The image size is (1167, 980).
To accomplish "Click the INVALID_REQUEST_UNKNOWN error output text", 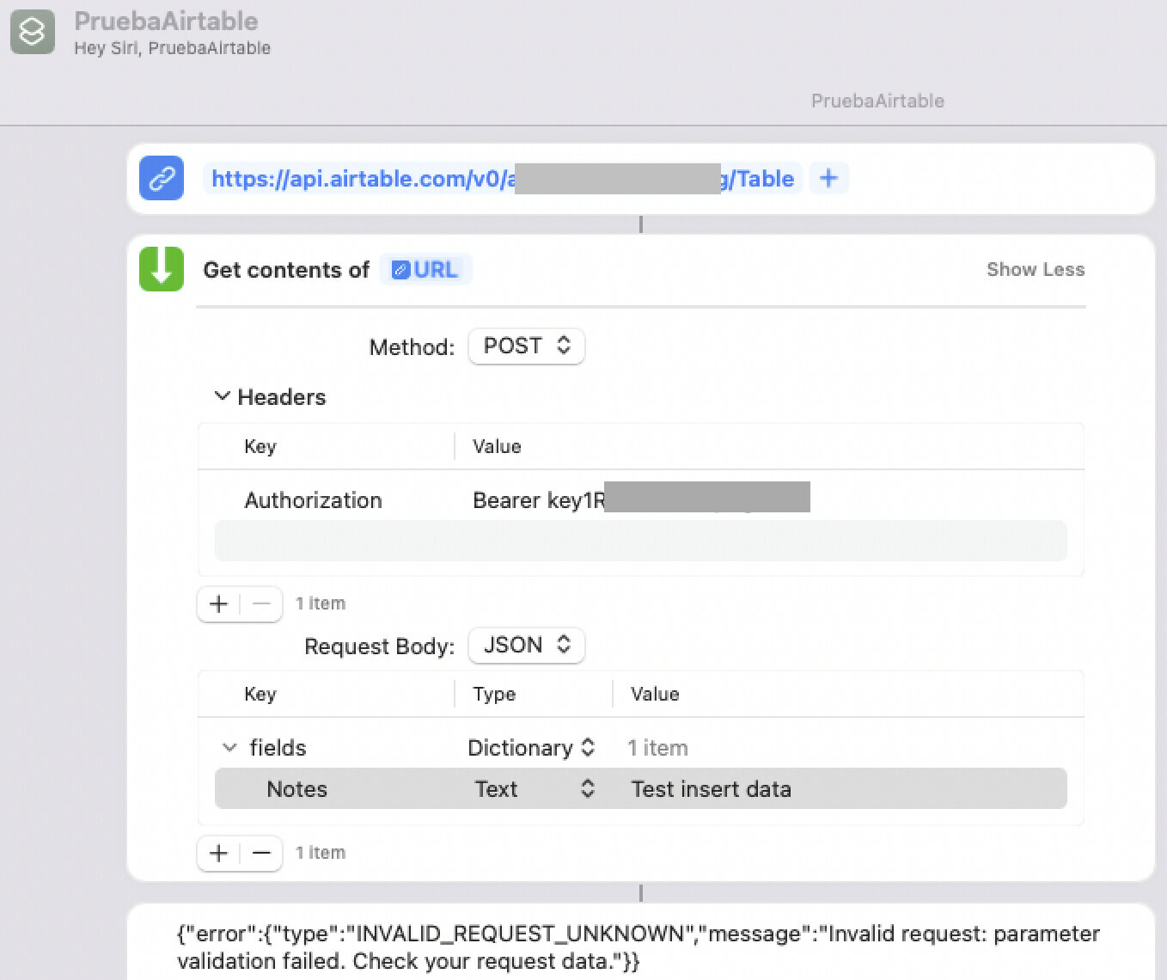I will (x=638, y=947).
